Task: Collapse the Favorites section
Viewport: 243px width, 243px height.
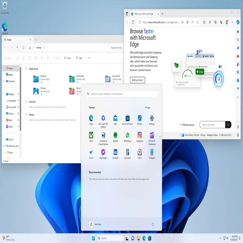Action: tap(26, 101)
